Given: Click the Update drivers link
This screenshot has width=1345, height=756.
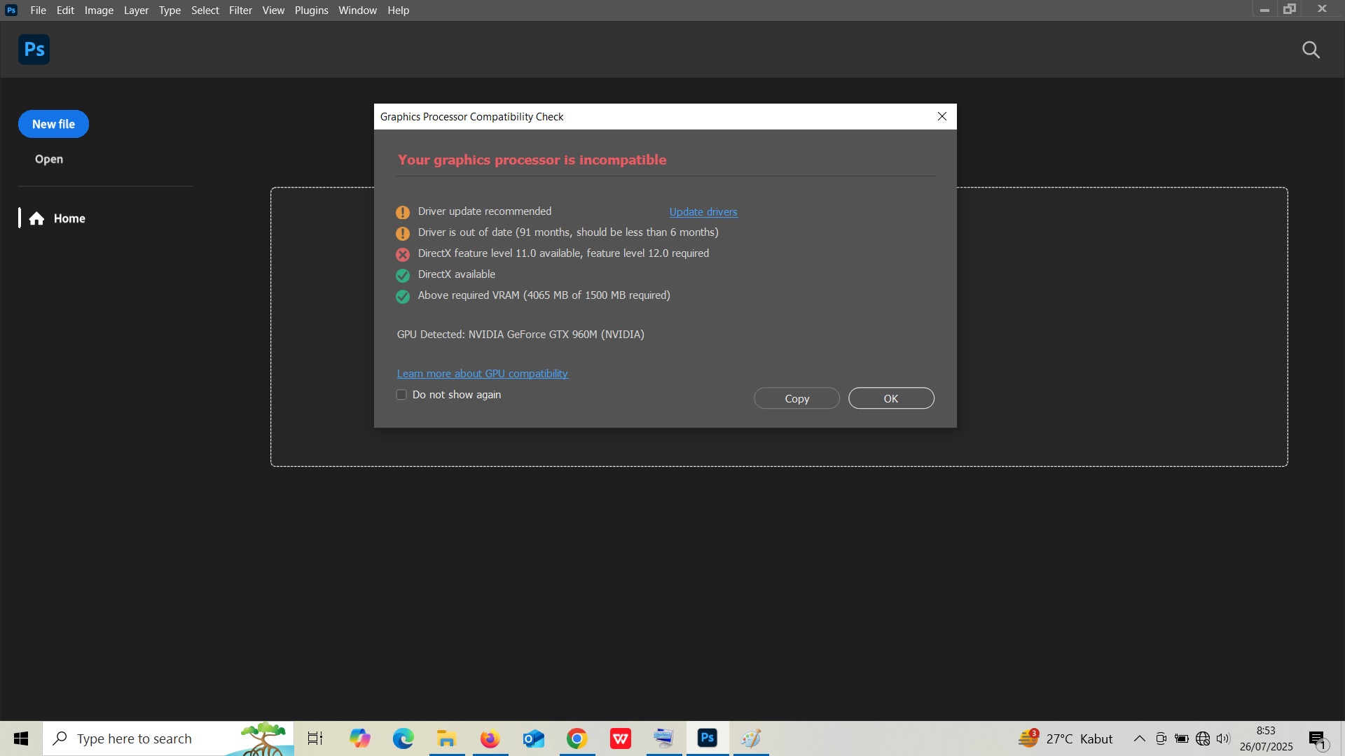Looking at the screenshot, I should (x=703, y=212).
